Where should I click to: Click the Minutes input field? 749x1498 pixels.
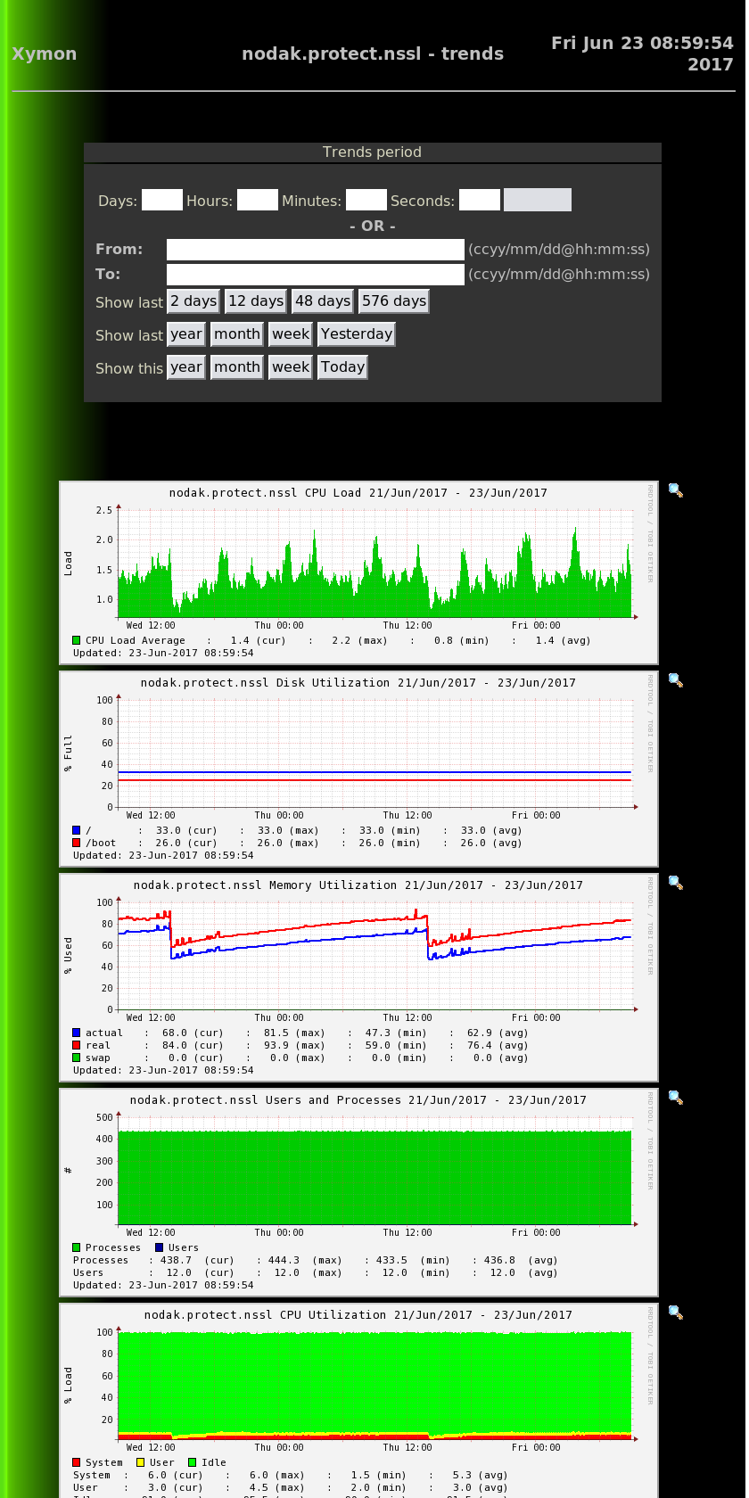point(366,200)
